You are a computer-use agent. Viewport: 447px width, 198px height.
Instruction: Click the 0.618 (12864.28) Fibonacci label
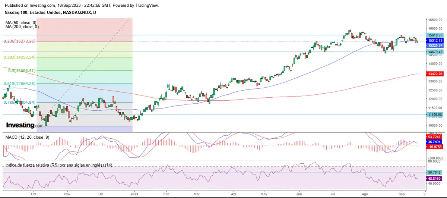coord(19,84)
